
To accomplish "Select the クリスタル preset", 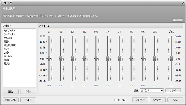I will (x=8, y=38).
